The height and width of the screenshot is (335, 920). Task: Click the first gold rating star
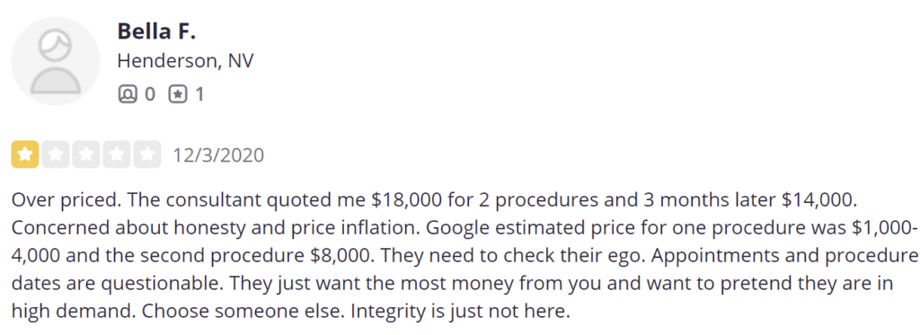[x=25, y=154]
